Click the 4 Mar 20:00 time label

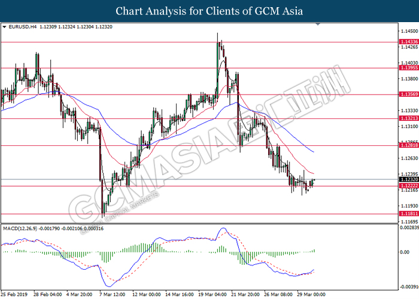[80, 294]
